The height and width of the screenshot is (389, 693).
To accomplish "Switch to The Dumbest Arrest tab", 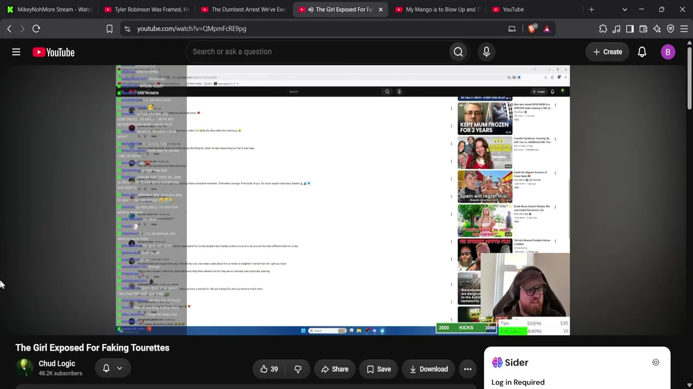I will (x=244, y=9).
